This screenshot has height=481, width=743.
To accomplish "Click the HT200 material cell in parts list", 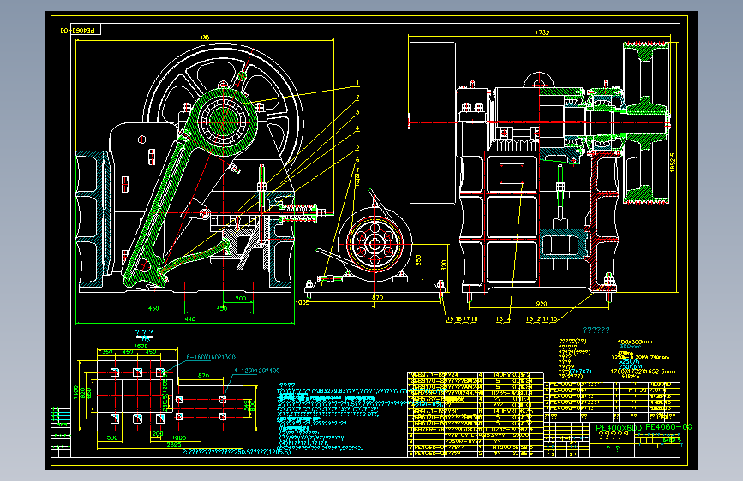I will click(x=501, y=447).
